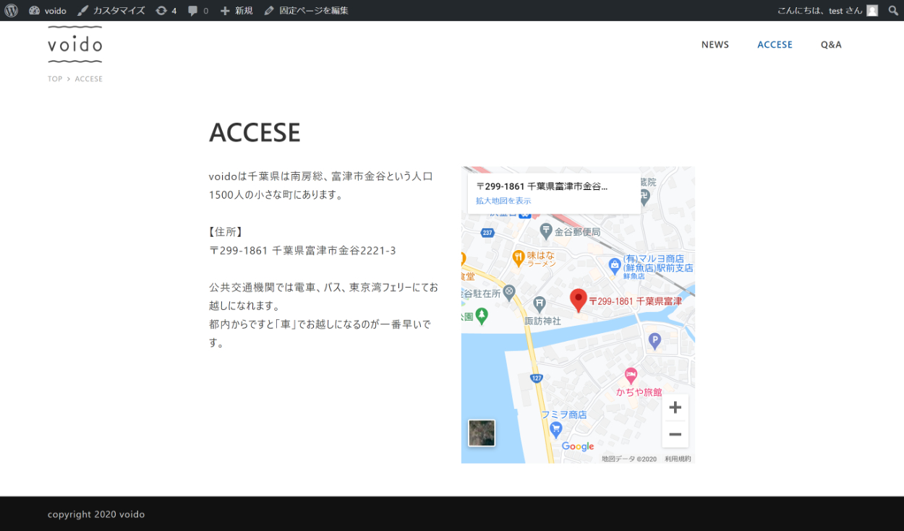Image resolution: width=904 pixels, height=531 pixels.
Task: Click the red map location pin
Action: [578, 299]
